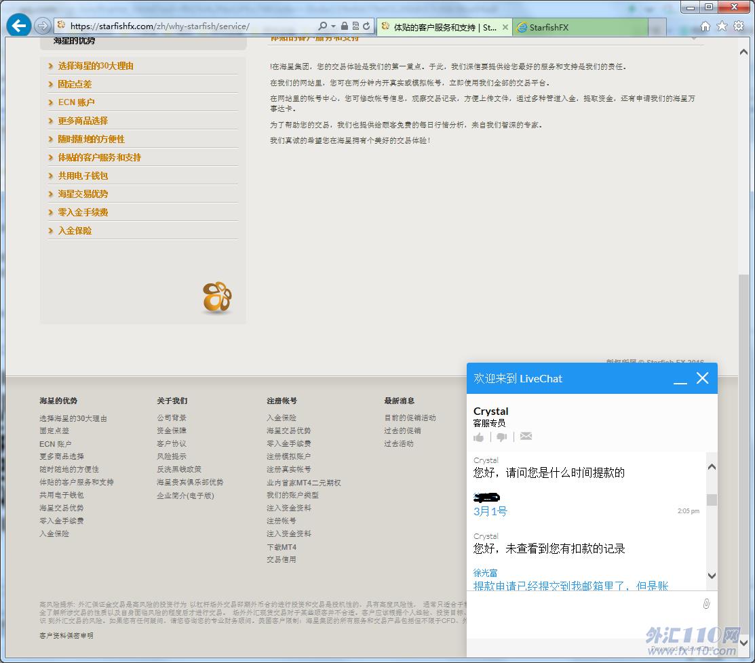755x663 pixels.
Task: Open sidebar link 入金保险
Action: [75, 230]
